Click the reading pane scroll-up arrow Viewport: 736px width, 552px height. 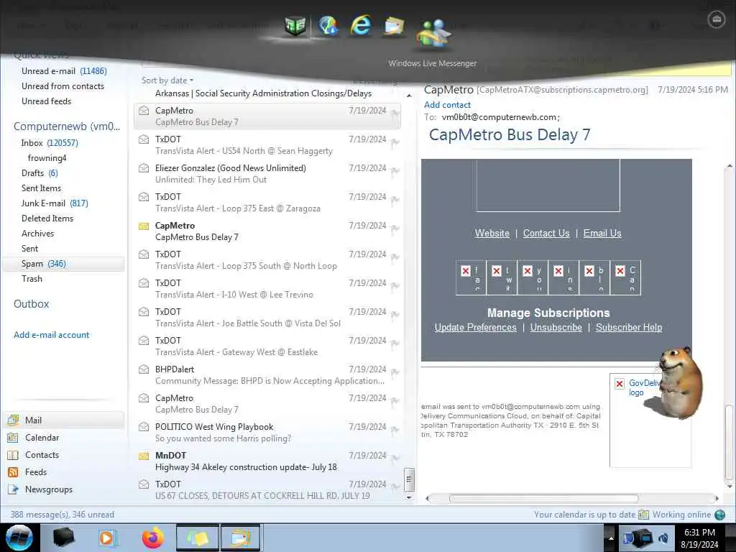(730, 166)
